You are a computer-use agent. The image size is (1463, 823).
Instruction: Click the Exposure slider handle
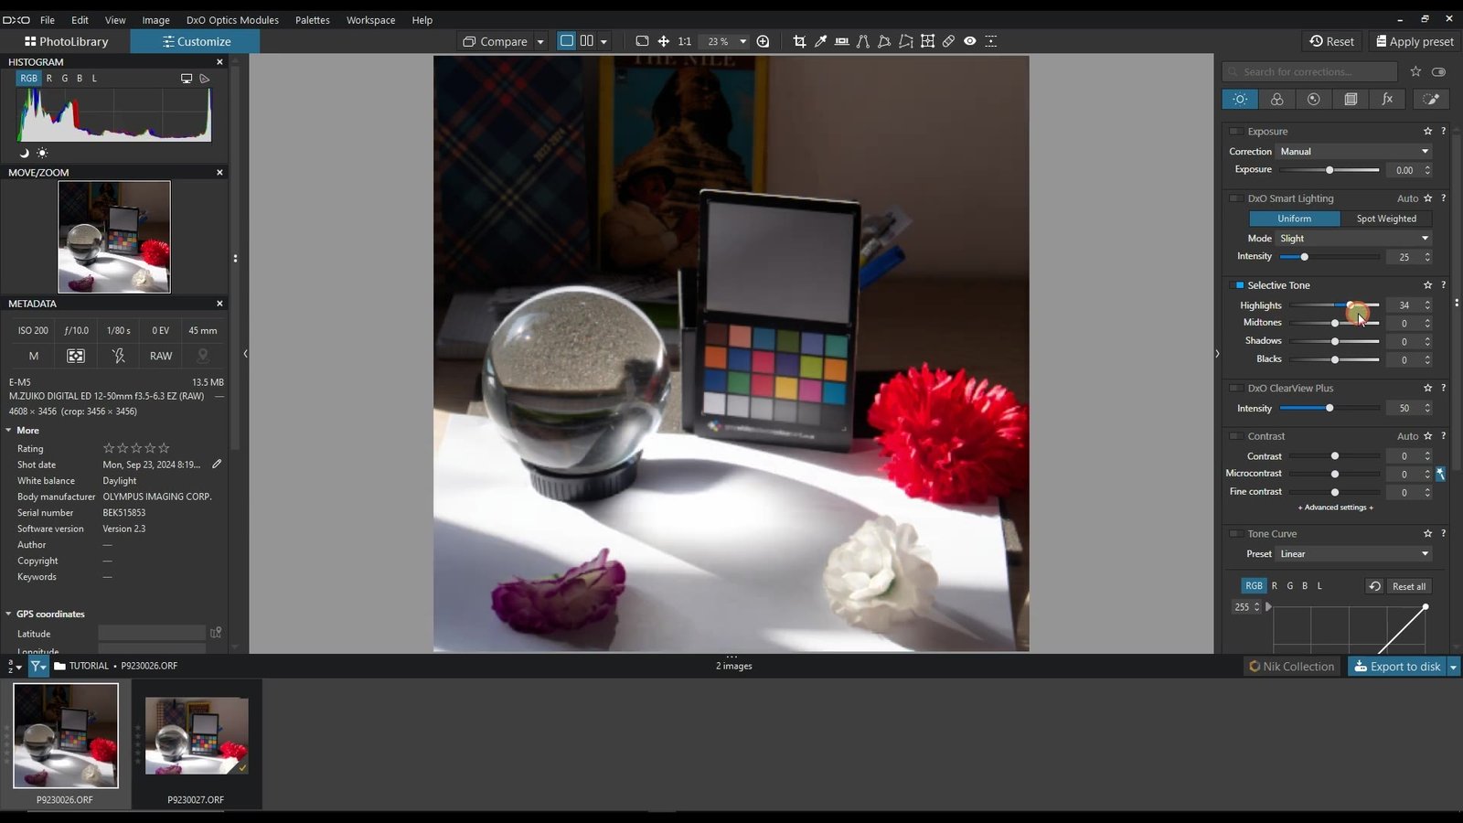coord(1330,170)
